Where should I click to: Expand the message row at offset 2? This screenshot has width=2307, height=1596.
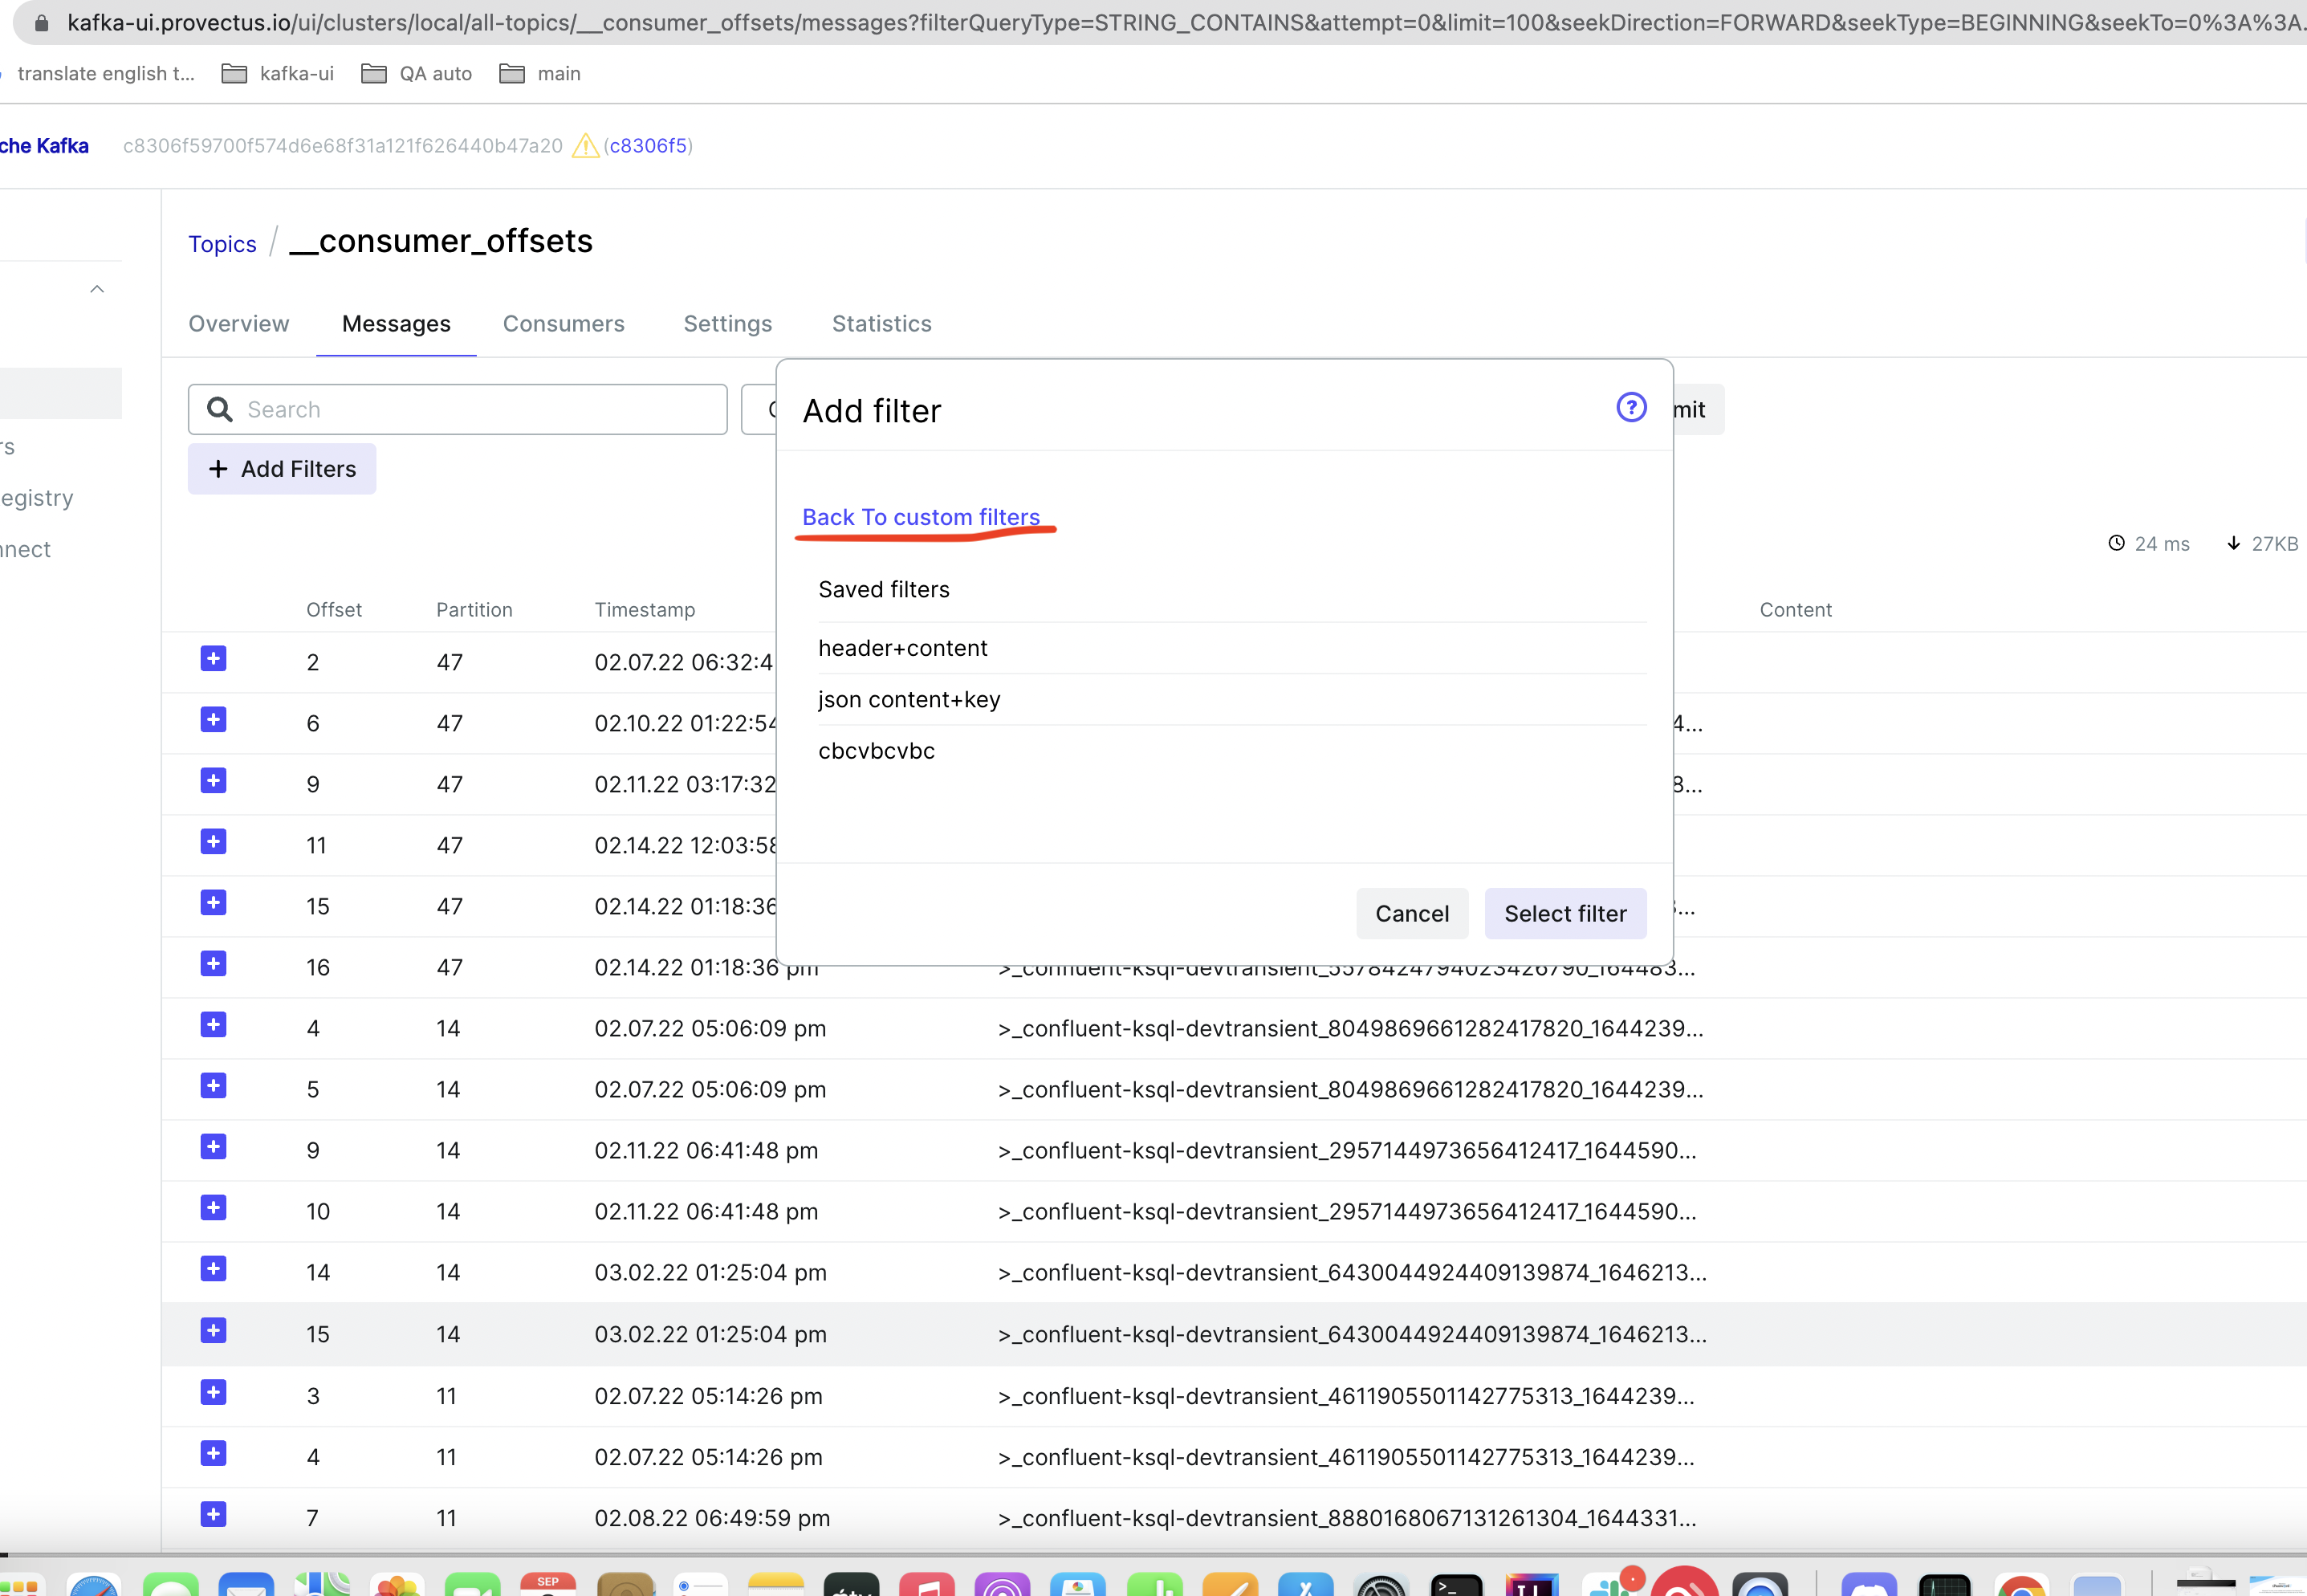(x=213, y=659)
